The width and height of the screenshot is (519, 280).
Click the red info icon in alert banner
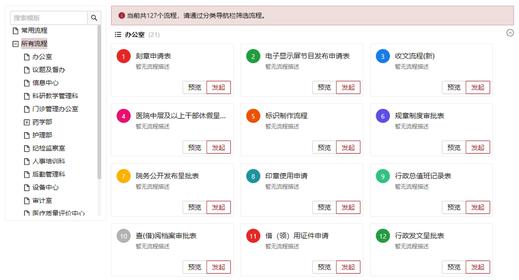pyautogui.click(x=122, y=15)
